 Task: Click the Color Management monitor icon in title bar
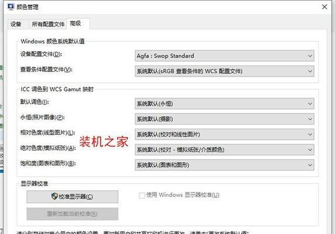[x=11, y=7]
